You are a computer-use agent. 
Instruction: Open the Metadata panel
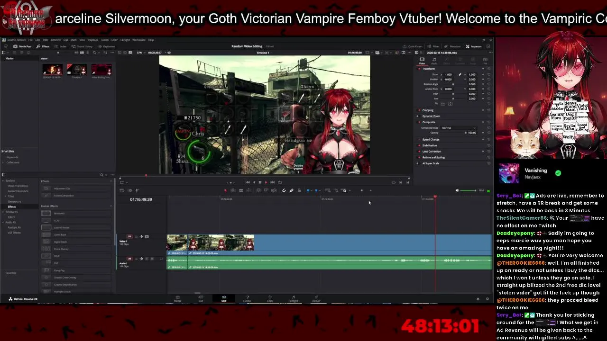tap(452, 46)
